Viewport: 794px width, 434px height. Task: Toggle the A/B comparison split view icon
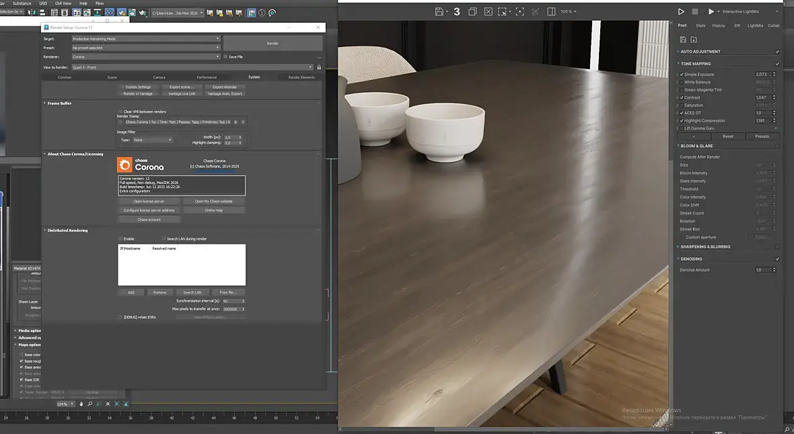coord(552,11)
